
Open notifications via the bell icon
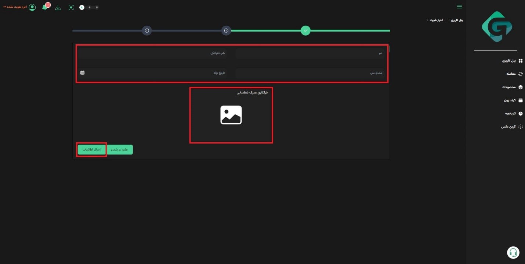[x=45, y=7]
